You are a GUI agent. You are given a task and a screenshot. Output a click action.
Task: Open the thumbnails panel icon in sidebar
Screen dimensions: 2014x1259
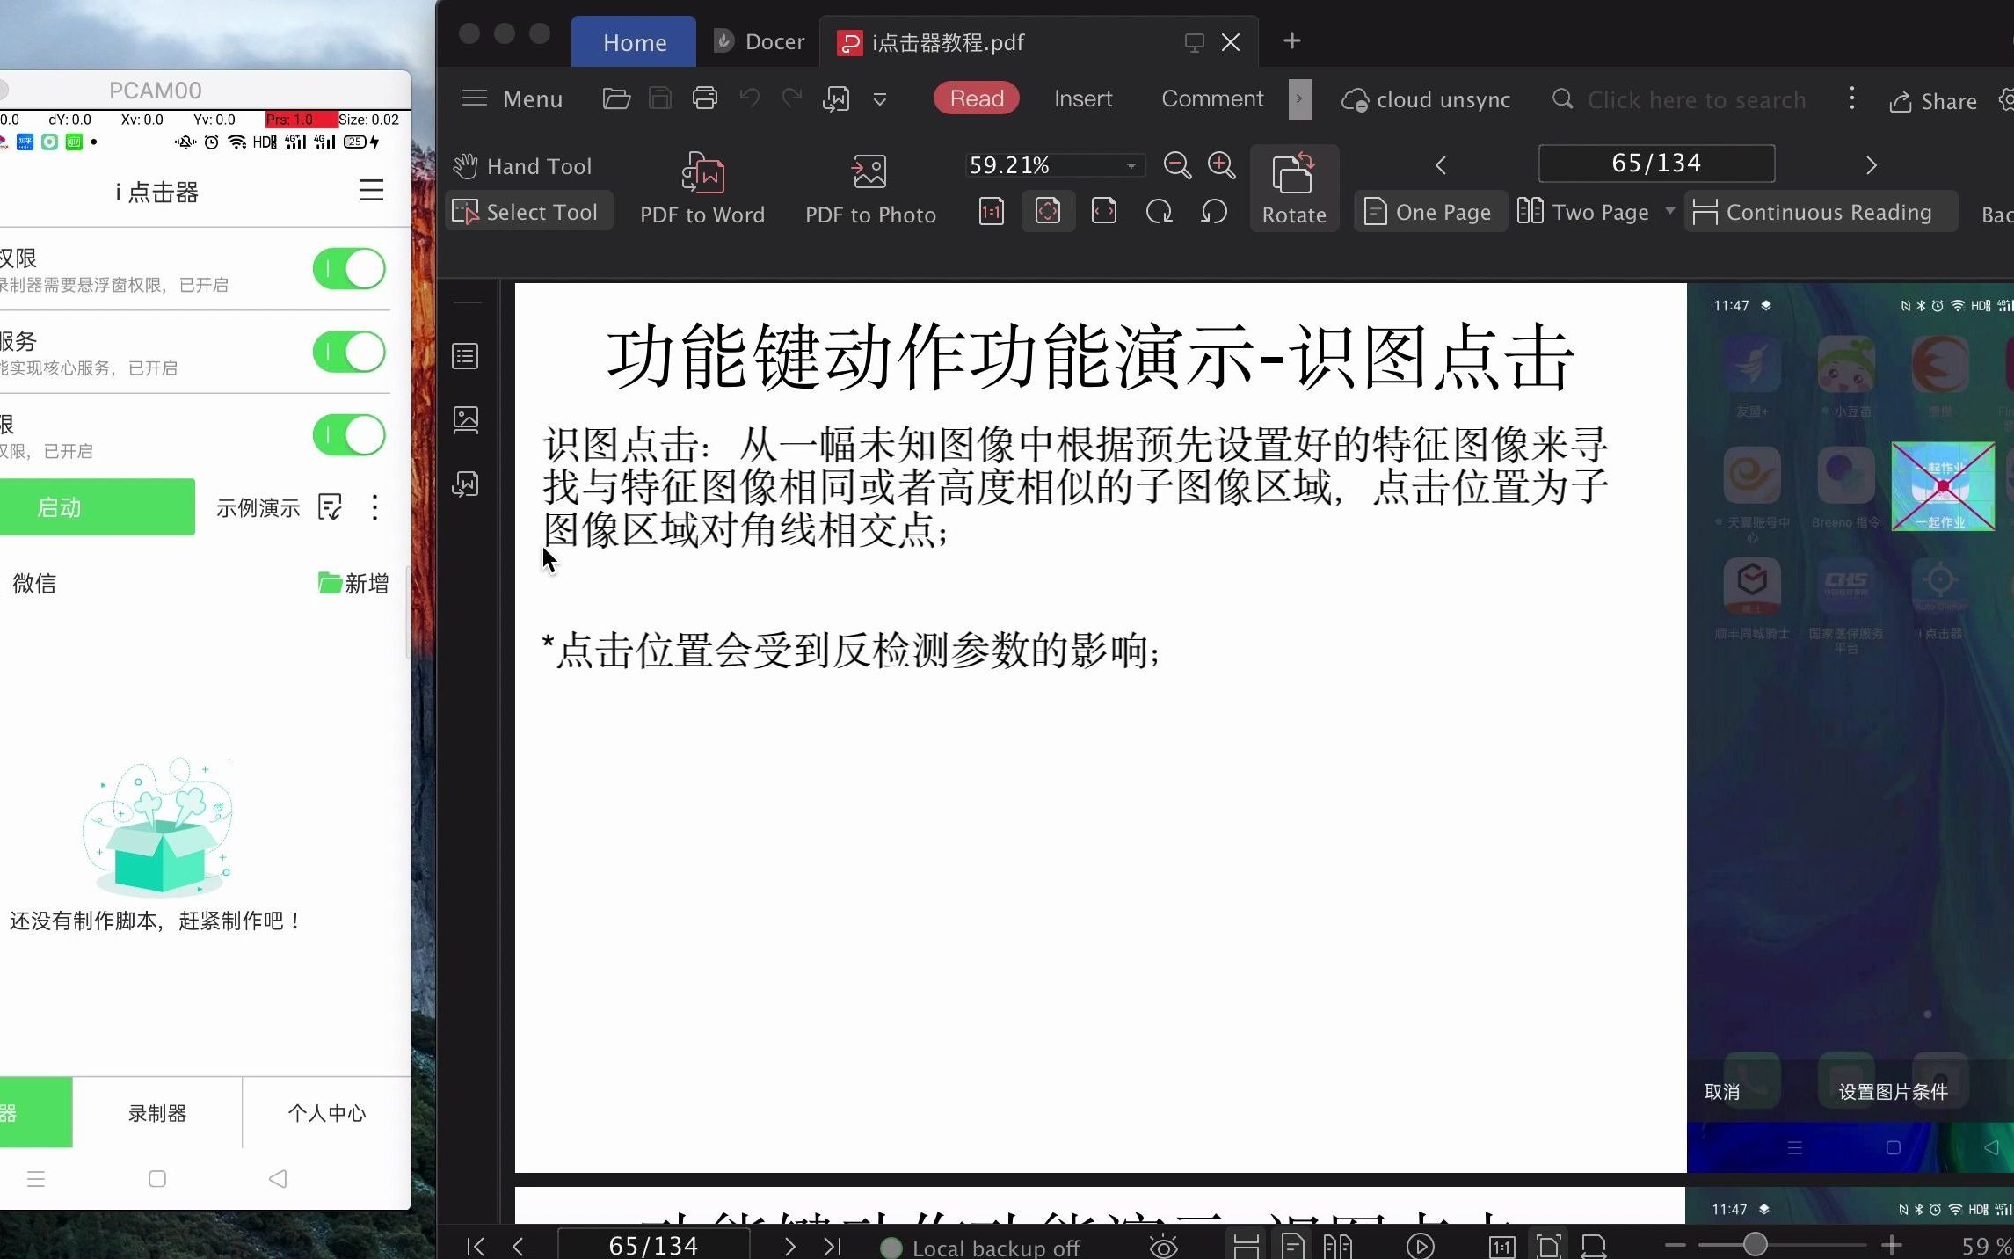pos(465,419)
